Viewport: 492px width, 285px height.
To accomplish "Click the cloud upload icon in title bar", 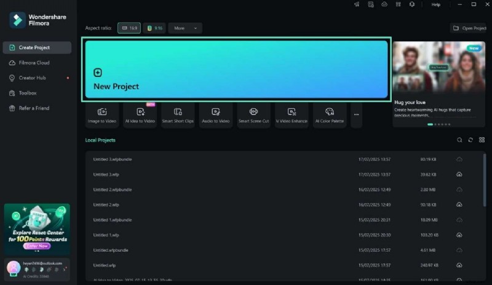I will (x=384, y=4).
